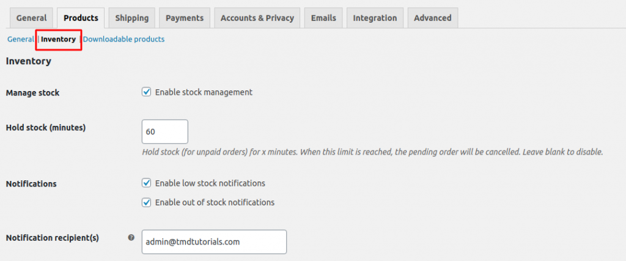Click the Enable stock management label text
This screenshot has height=261, width=626.
204,92
